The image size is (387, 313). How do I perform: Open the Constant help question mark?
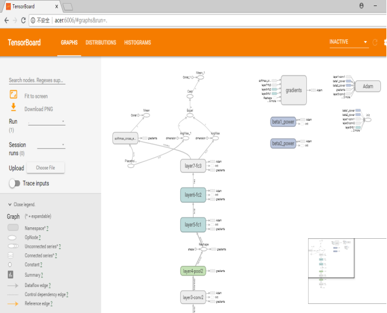click(41, 265)
